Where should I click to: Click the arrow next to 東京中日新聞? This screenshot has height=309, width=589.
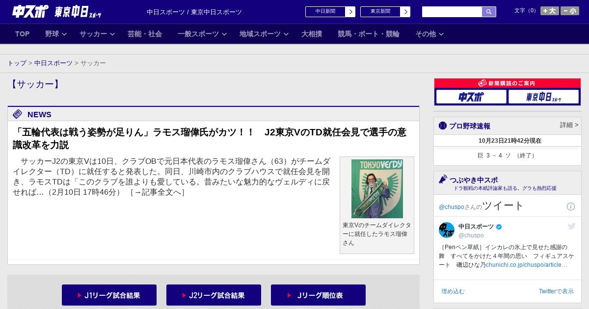(x=405, y=12)
